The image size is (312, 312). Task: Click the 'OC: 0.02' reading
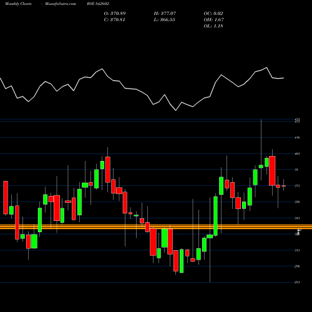pos(213,14)
